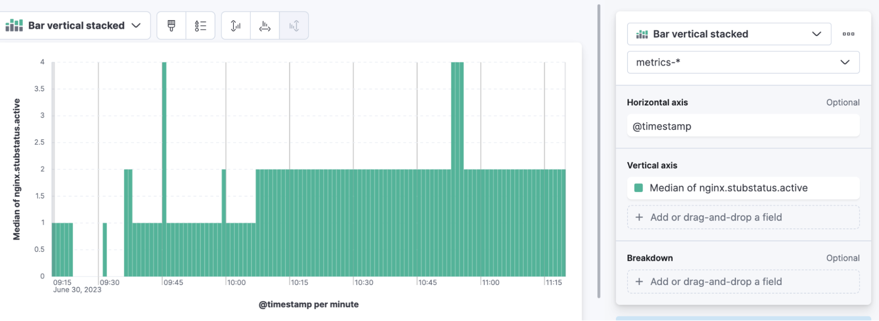The height and width of the screenshot is (321, 879).
Task: Add a field to Vertical axis
Action: (743, 217)
